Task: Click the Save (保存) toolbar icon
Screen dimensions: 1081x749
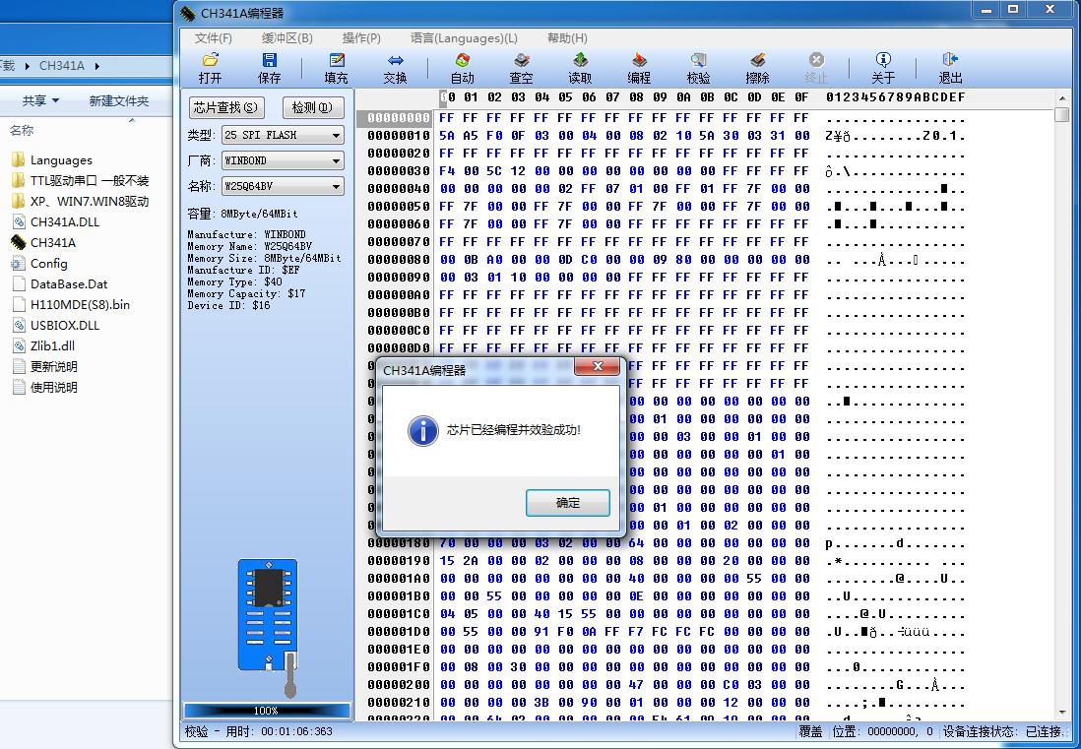Action: (x=269, y=61)
